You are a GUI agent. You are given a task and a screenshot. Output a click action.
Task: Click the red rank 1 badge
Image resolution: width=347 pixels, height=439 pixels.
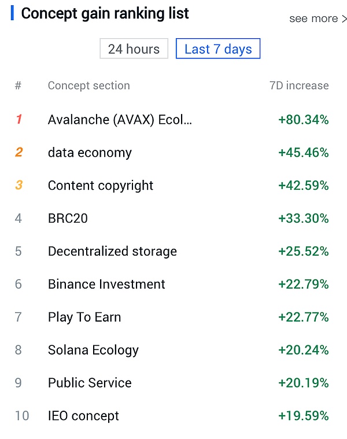[x=19, y=120]
